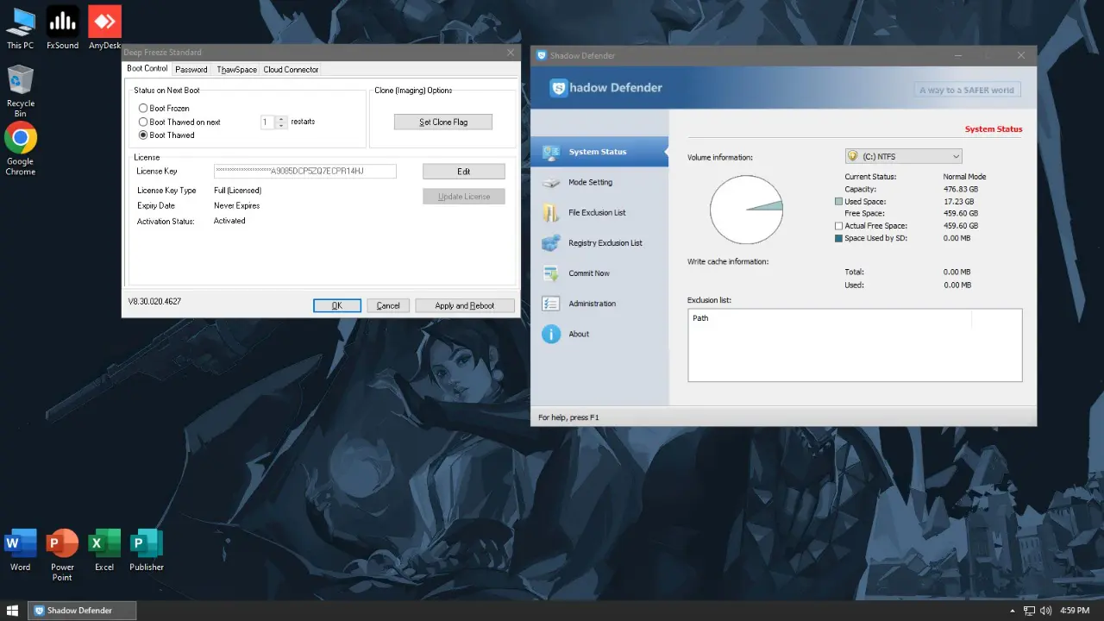Viewport: 1104px width, 621px height.
Task: Click Edit license key button
Action: [x=463, y=172]
